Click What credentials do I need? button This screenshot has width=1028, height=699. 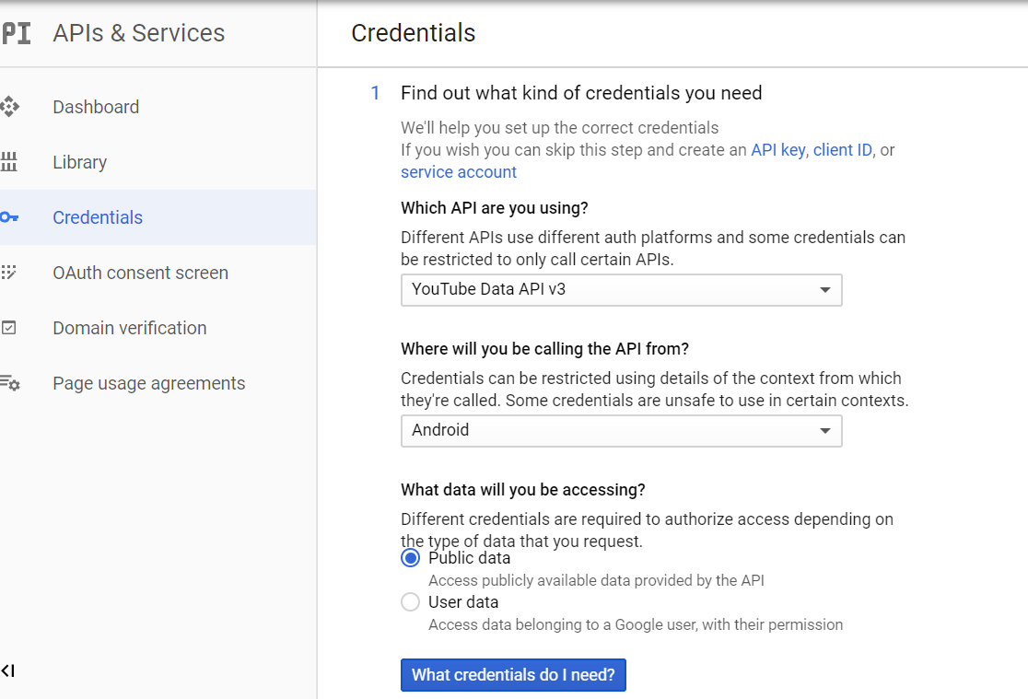click(513, 675)
